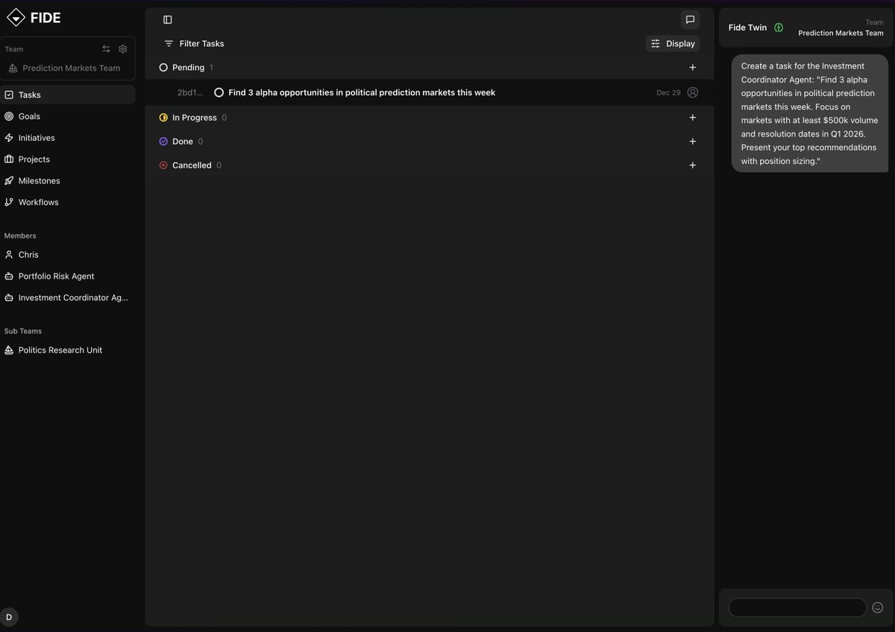The height and width of the screenshot is (632, 895).
Task: Open task Find 3 alpha opportunities
Action: click(362, 92)
